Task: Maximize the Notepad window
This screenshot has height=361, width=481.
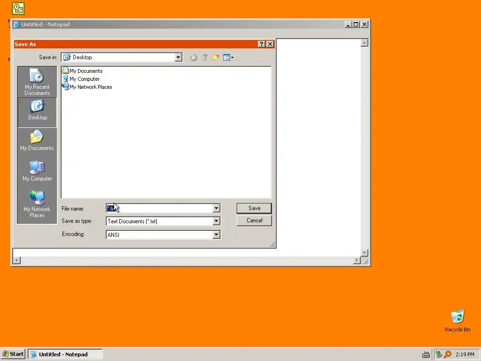Action: coord(356,24)
